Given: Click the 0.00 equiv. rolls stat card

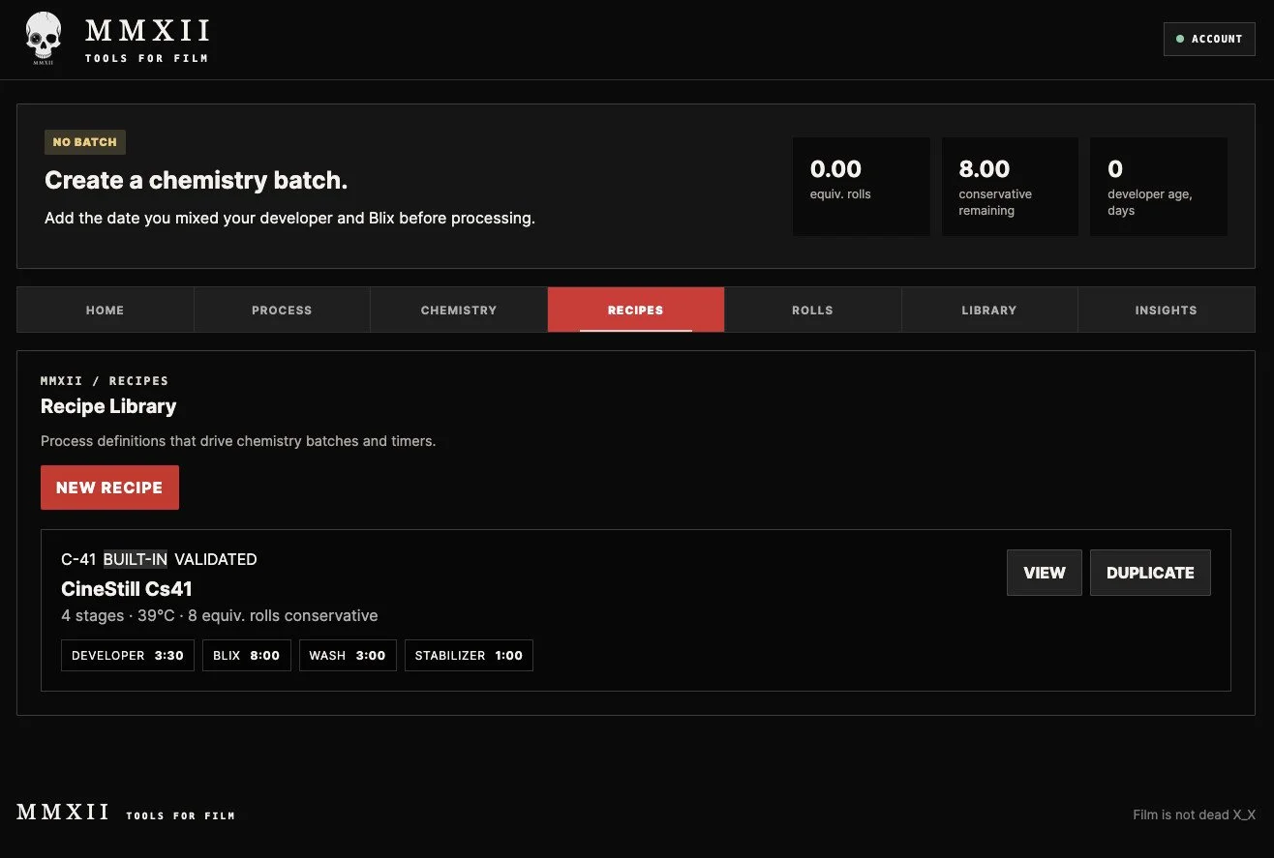Looking at the screenshot, I should (862, 187).
